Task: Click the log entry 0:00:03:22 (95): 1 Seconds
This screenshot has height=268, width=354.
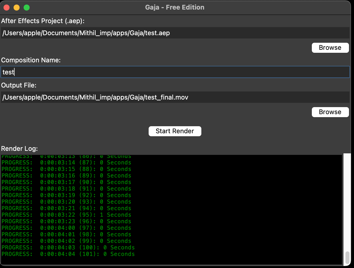Action: click(66, 215)
